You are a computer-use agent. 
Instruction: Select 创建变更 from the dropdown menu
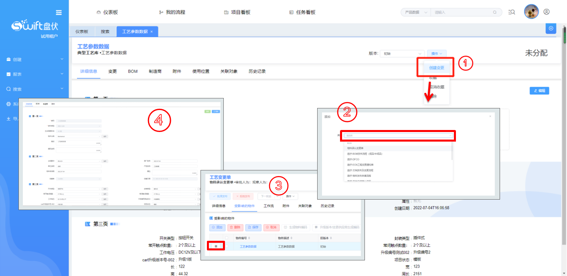(x=436, y=68)
